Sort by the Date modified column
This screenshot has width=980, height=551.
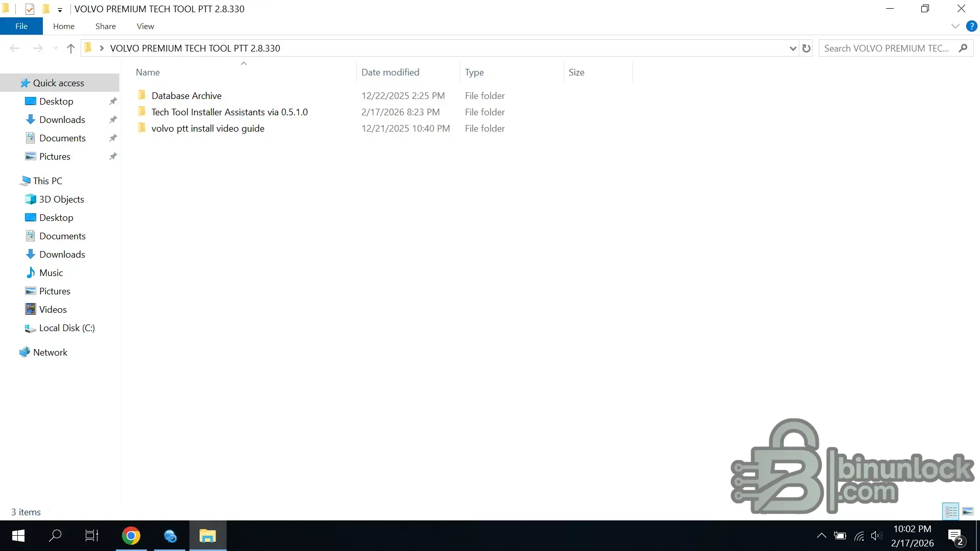tap(390, 72)
